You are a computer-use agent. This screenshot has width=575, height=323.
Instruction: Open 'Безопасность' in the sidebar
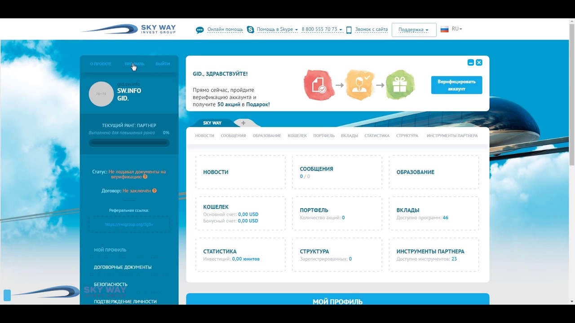coord(111,284)
